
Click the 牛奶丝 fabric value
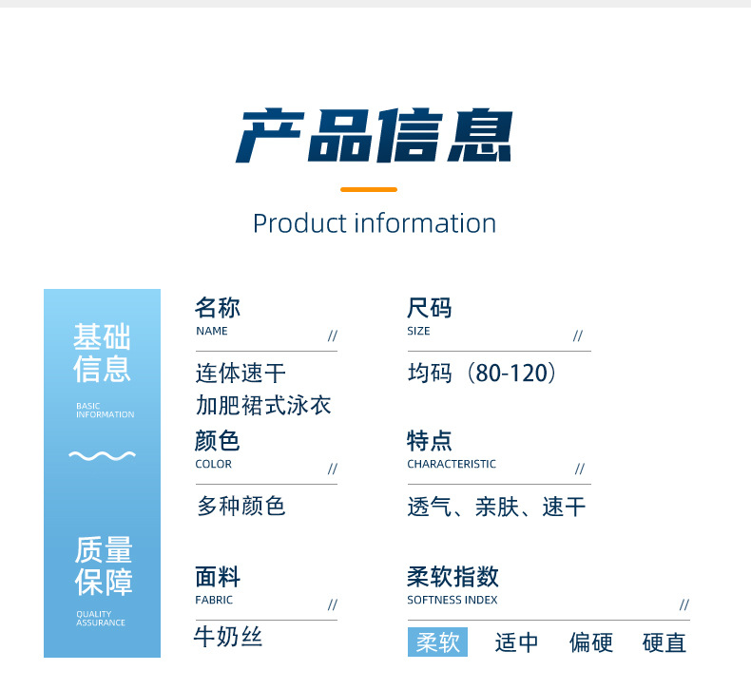228,638
